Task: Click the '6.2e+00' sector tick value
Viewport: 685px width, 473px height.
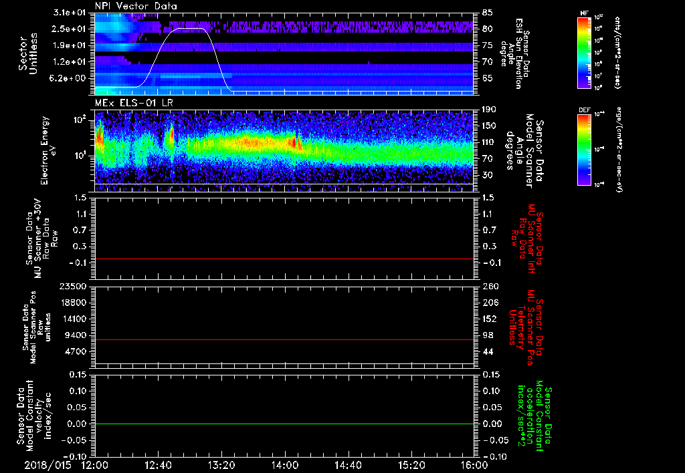Action: (x=69, y=79)
